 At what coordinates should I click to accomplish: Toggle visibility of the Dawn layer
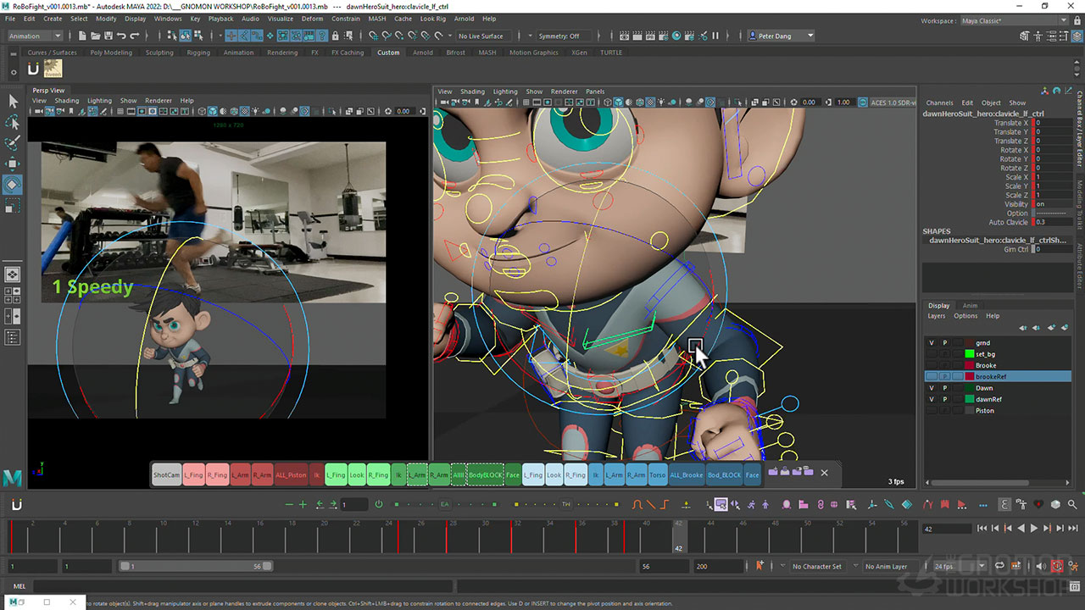pos(932,388)
